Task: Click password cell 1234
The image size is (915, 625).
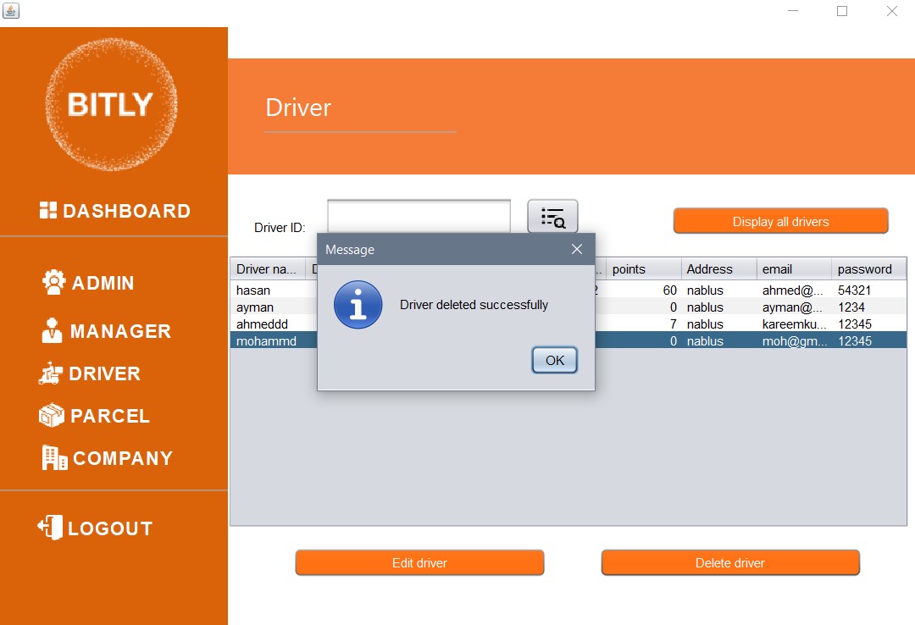Action: pyautogui.click(x=869, y=307)
